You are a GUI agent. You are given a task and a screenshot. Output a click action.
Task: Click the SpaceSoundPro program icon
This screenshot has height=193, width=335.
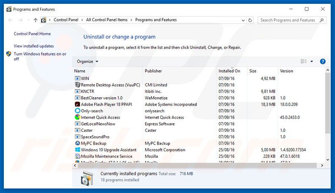77,137
